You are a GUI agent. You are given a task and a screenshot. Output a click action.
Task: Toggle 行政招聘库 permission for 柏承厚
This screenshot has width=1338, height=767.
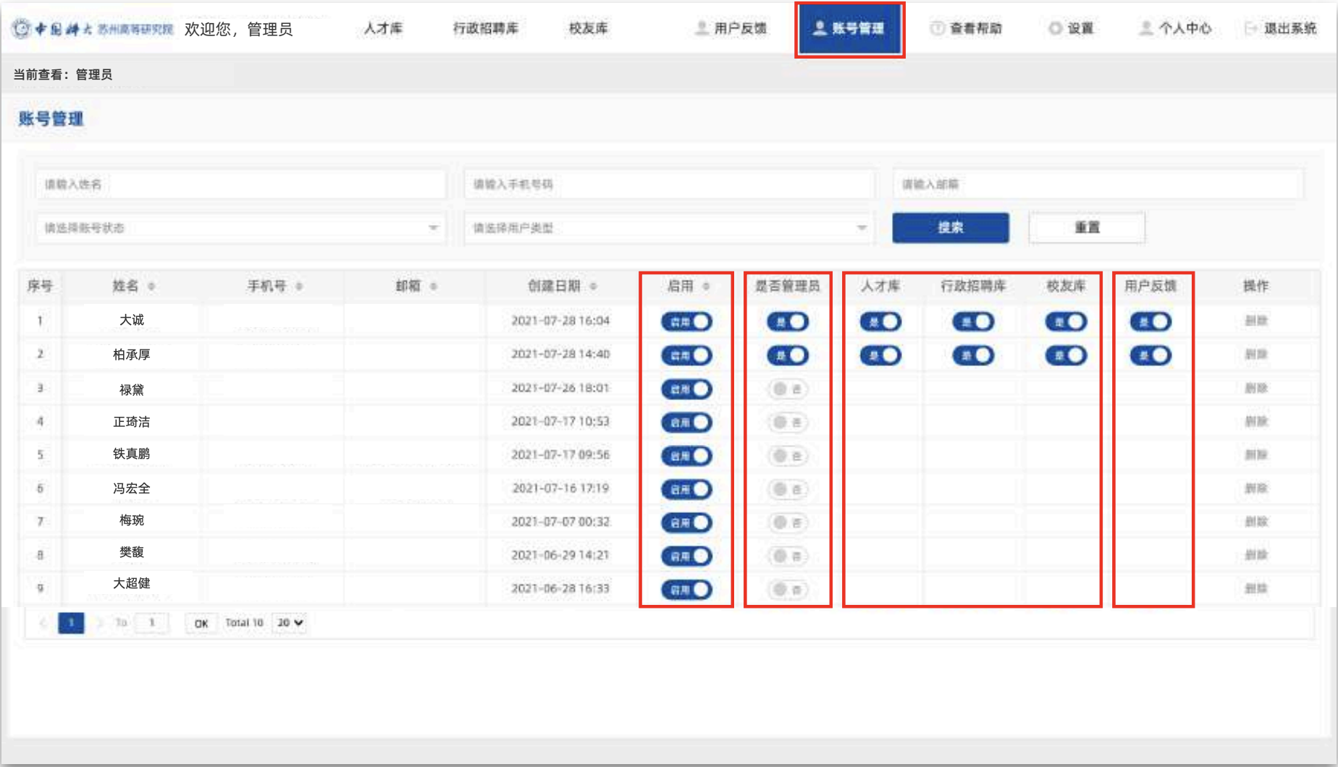click(973, 355)
